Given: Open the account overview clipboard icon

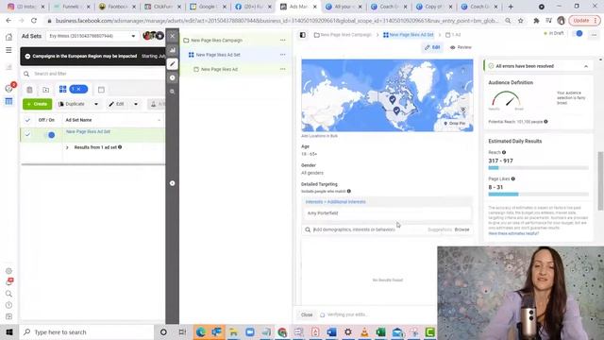Looking at the screenshot, I should [x=29, y=90].
